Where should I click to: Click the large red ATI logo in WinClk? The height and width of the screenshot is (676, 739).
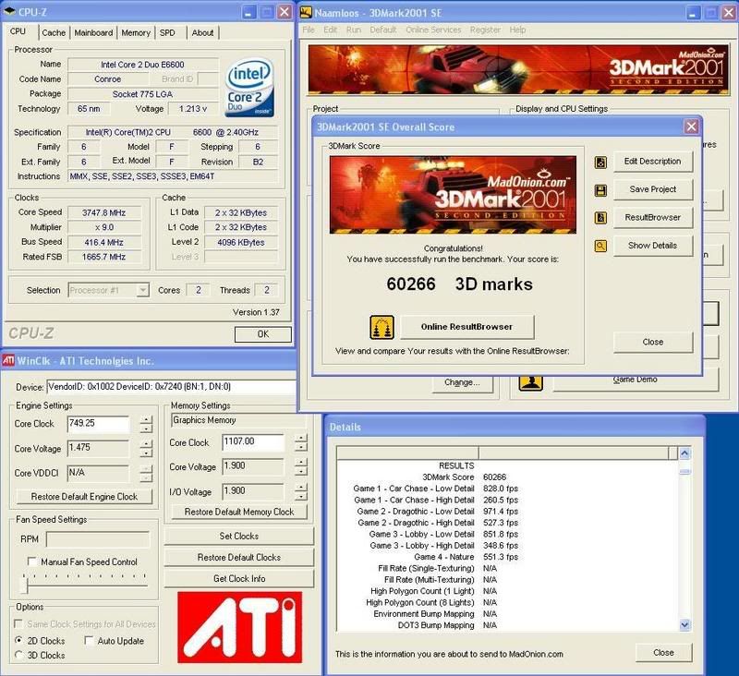coord(240,627)
